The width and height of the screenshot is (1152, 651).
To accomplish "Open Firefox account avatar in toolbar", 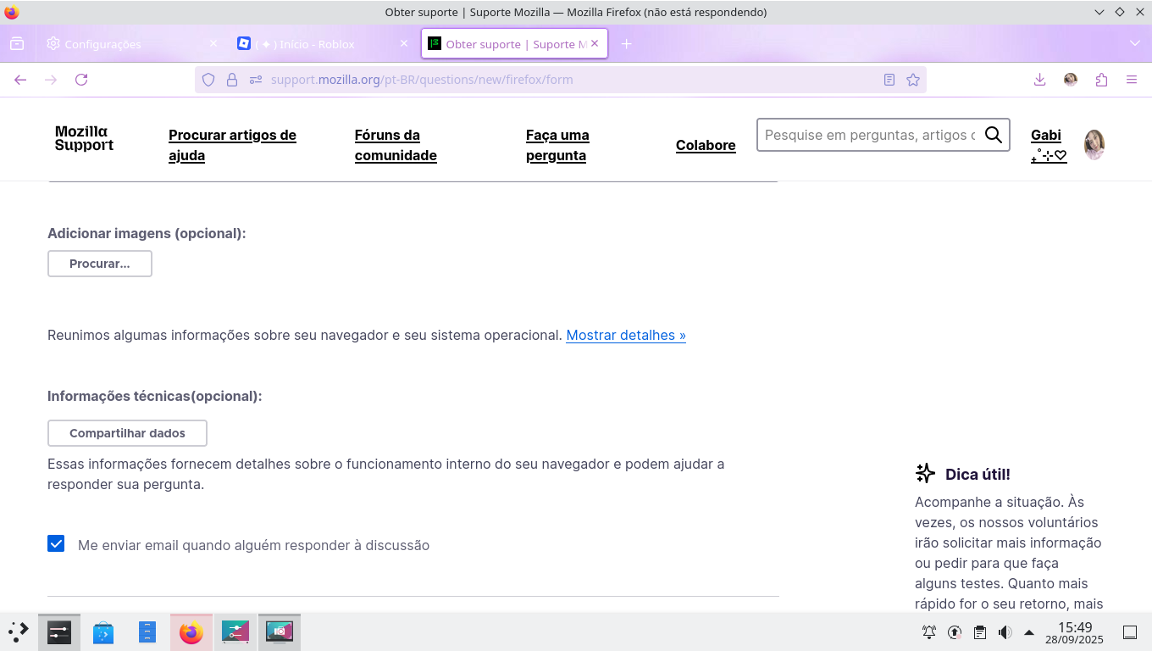I will pos(1071,80).
